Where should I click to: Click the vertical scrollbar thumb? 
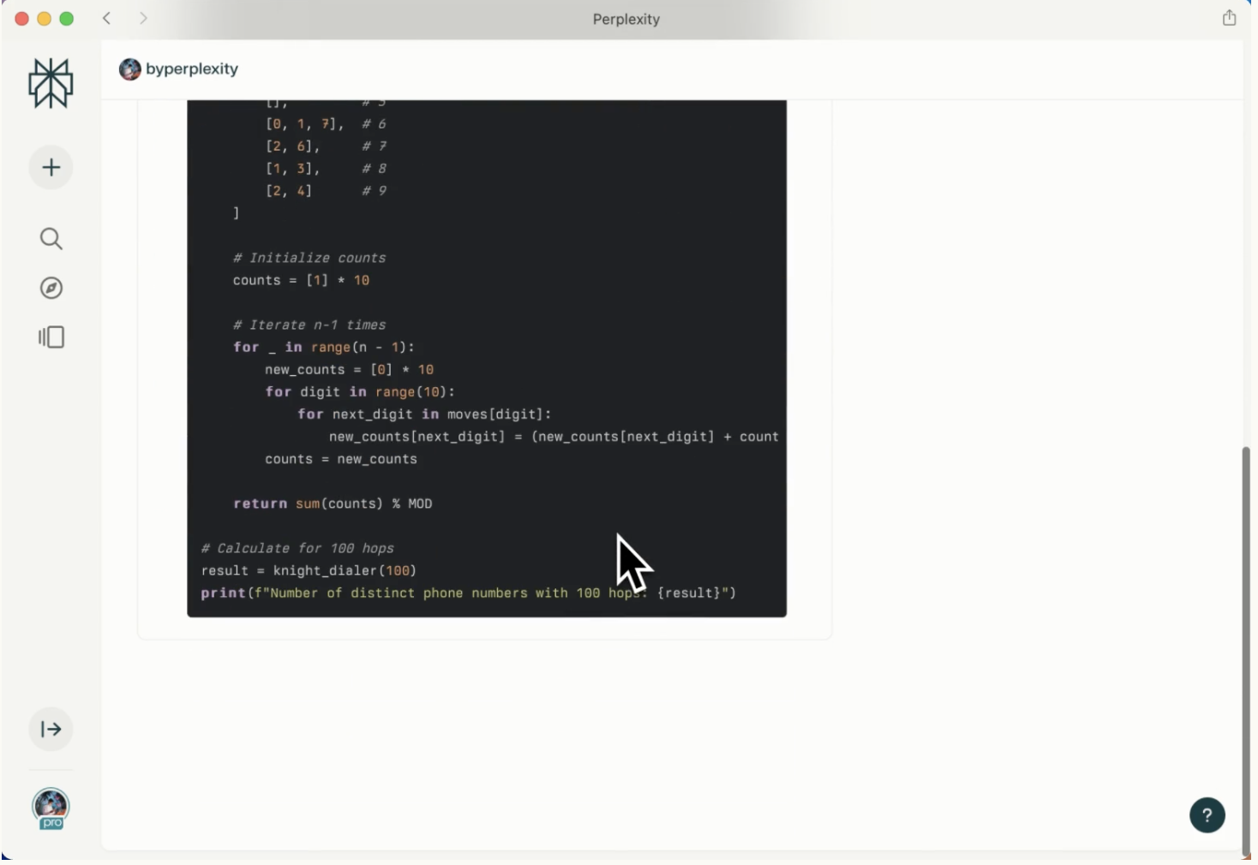(x=1246, y=651)
